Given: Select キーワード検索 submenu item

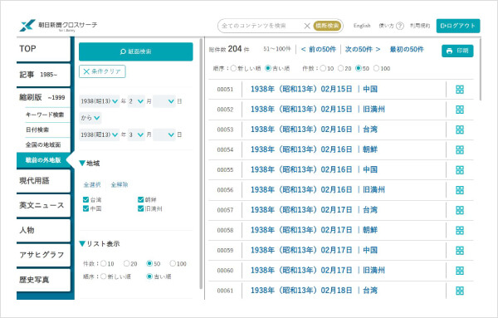Looking at the screenshot, I should coord(45,115).
